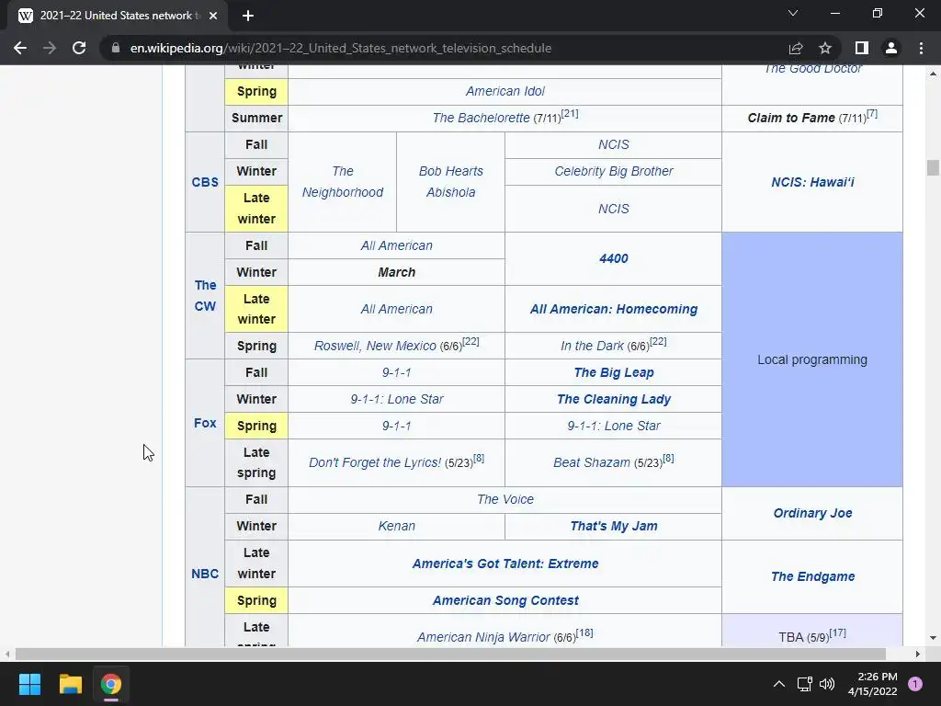Close the Wikipedia tab
The image size is (941, 706).
[213, 16]
